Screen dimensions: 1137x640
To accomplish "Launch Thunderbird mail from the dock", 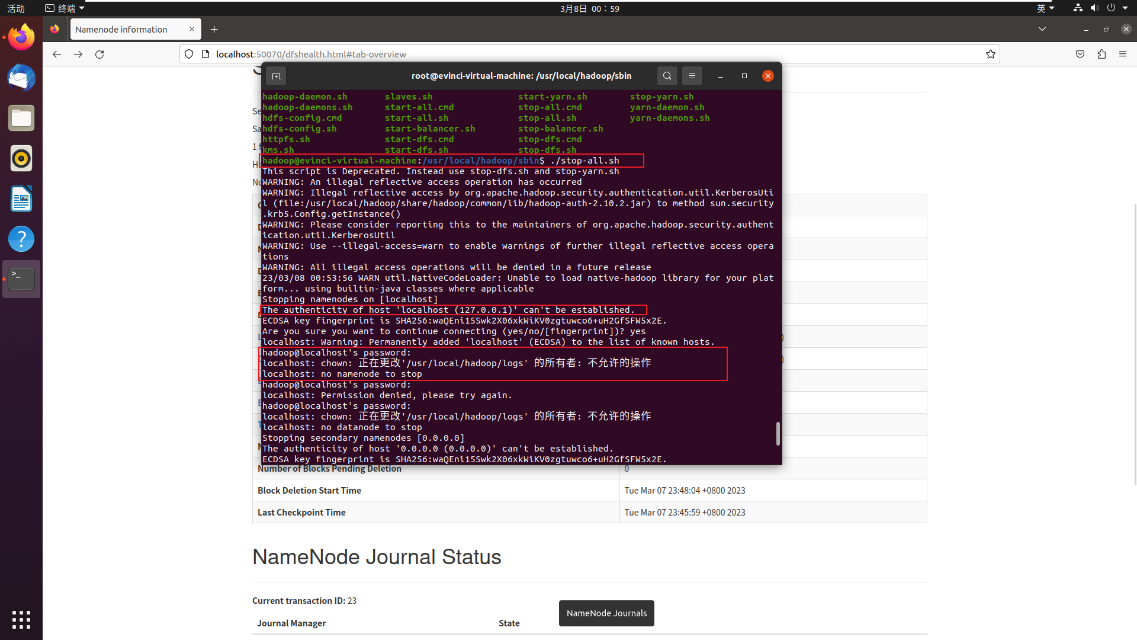I will click(21, 78).
